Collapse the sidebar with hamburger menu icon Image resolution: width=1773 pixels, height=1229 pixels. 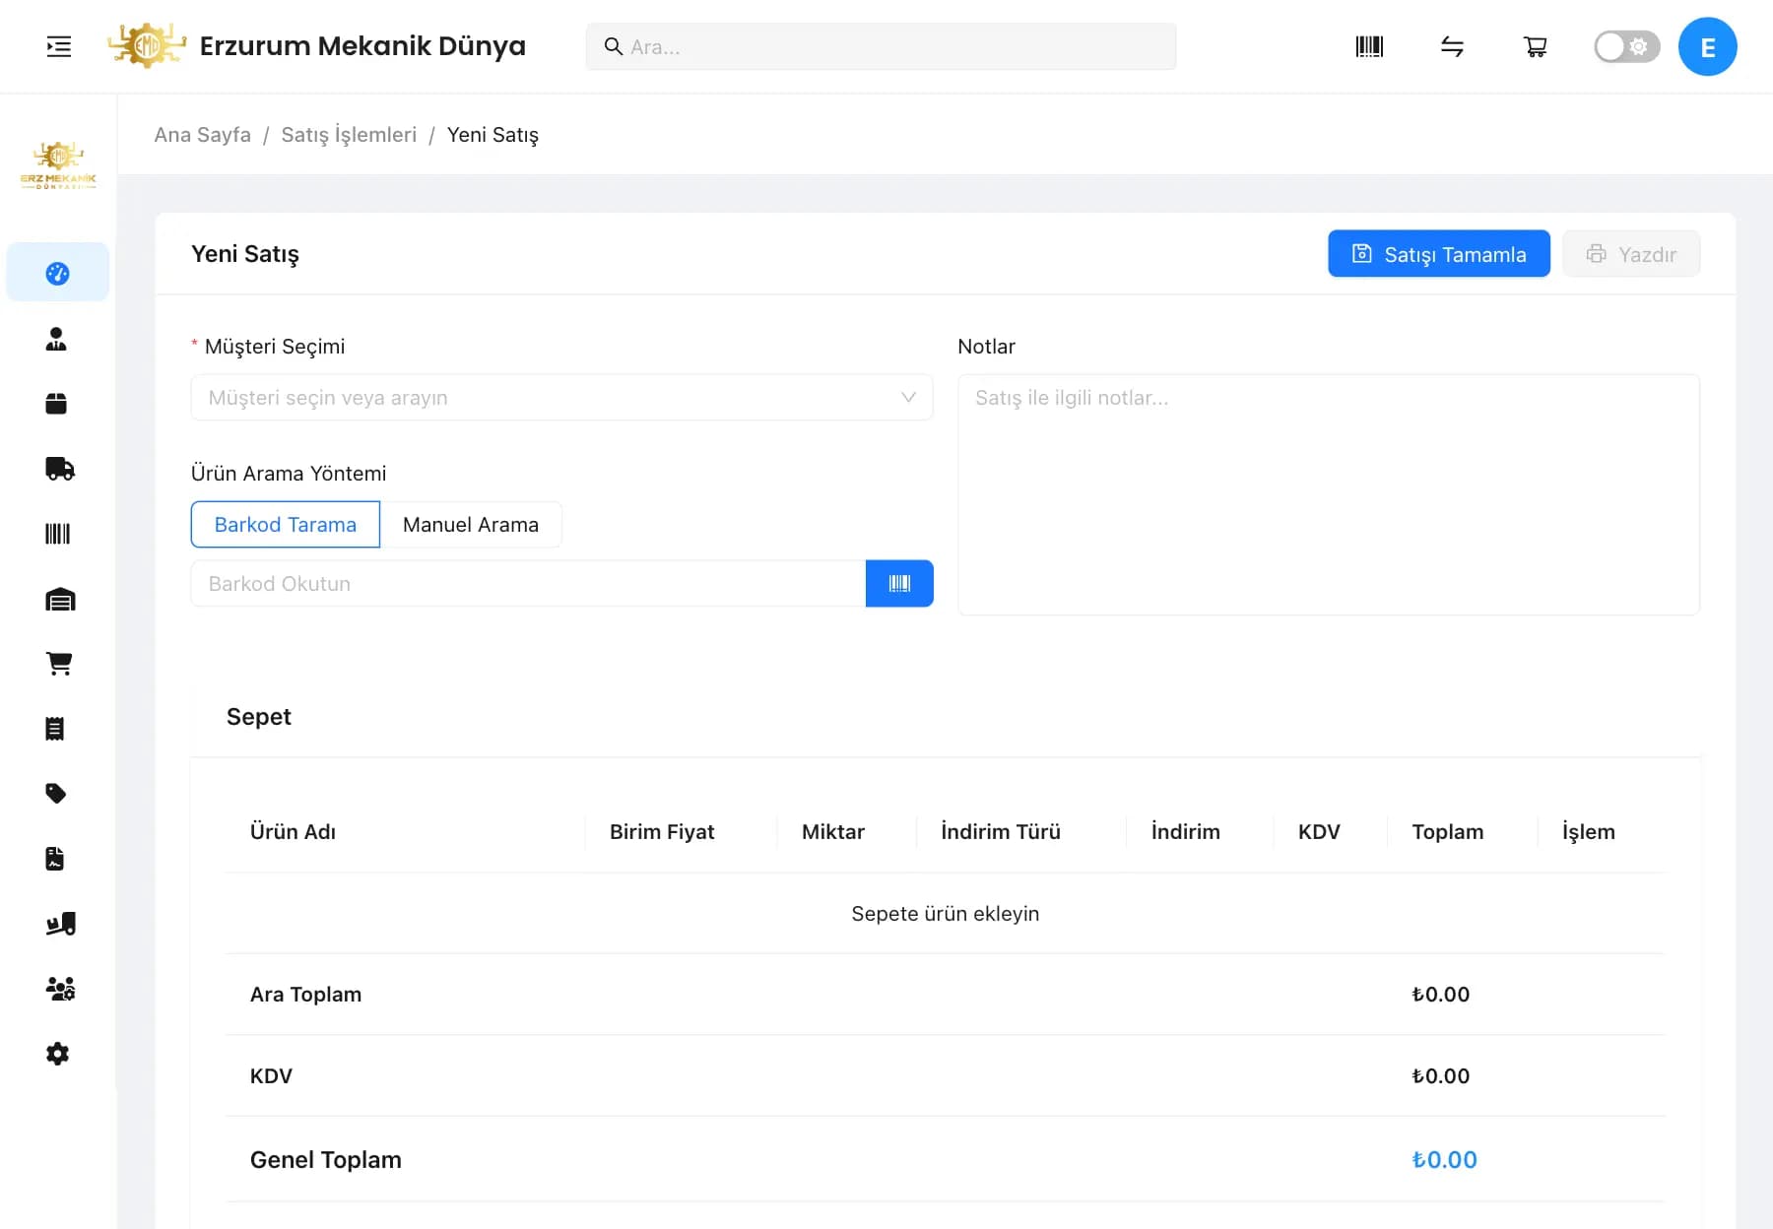tap(59, 46)
